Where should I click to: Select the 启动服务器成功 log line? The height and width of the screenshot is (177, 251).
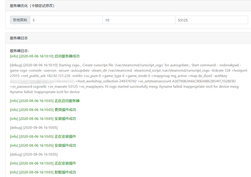45,56
